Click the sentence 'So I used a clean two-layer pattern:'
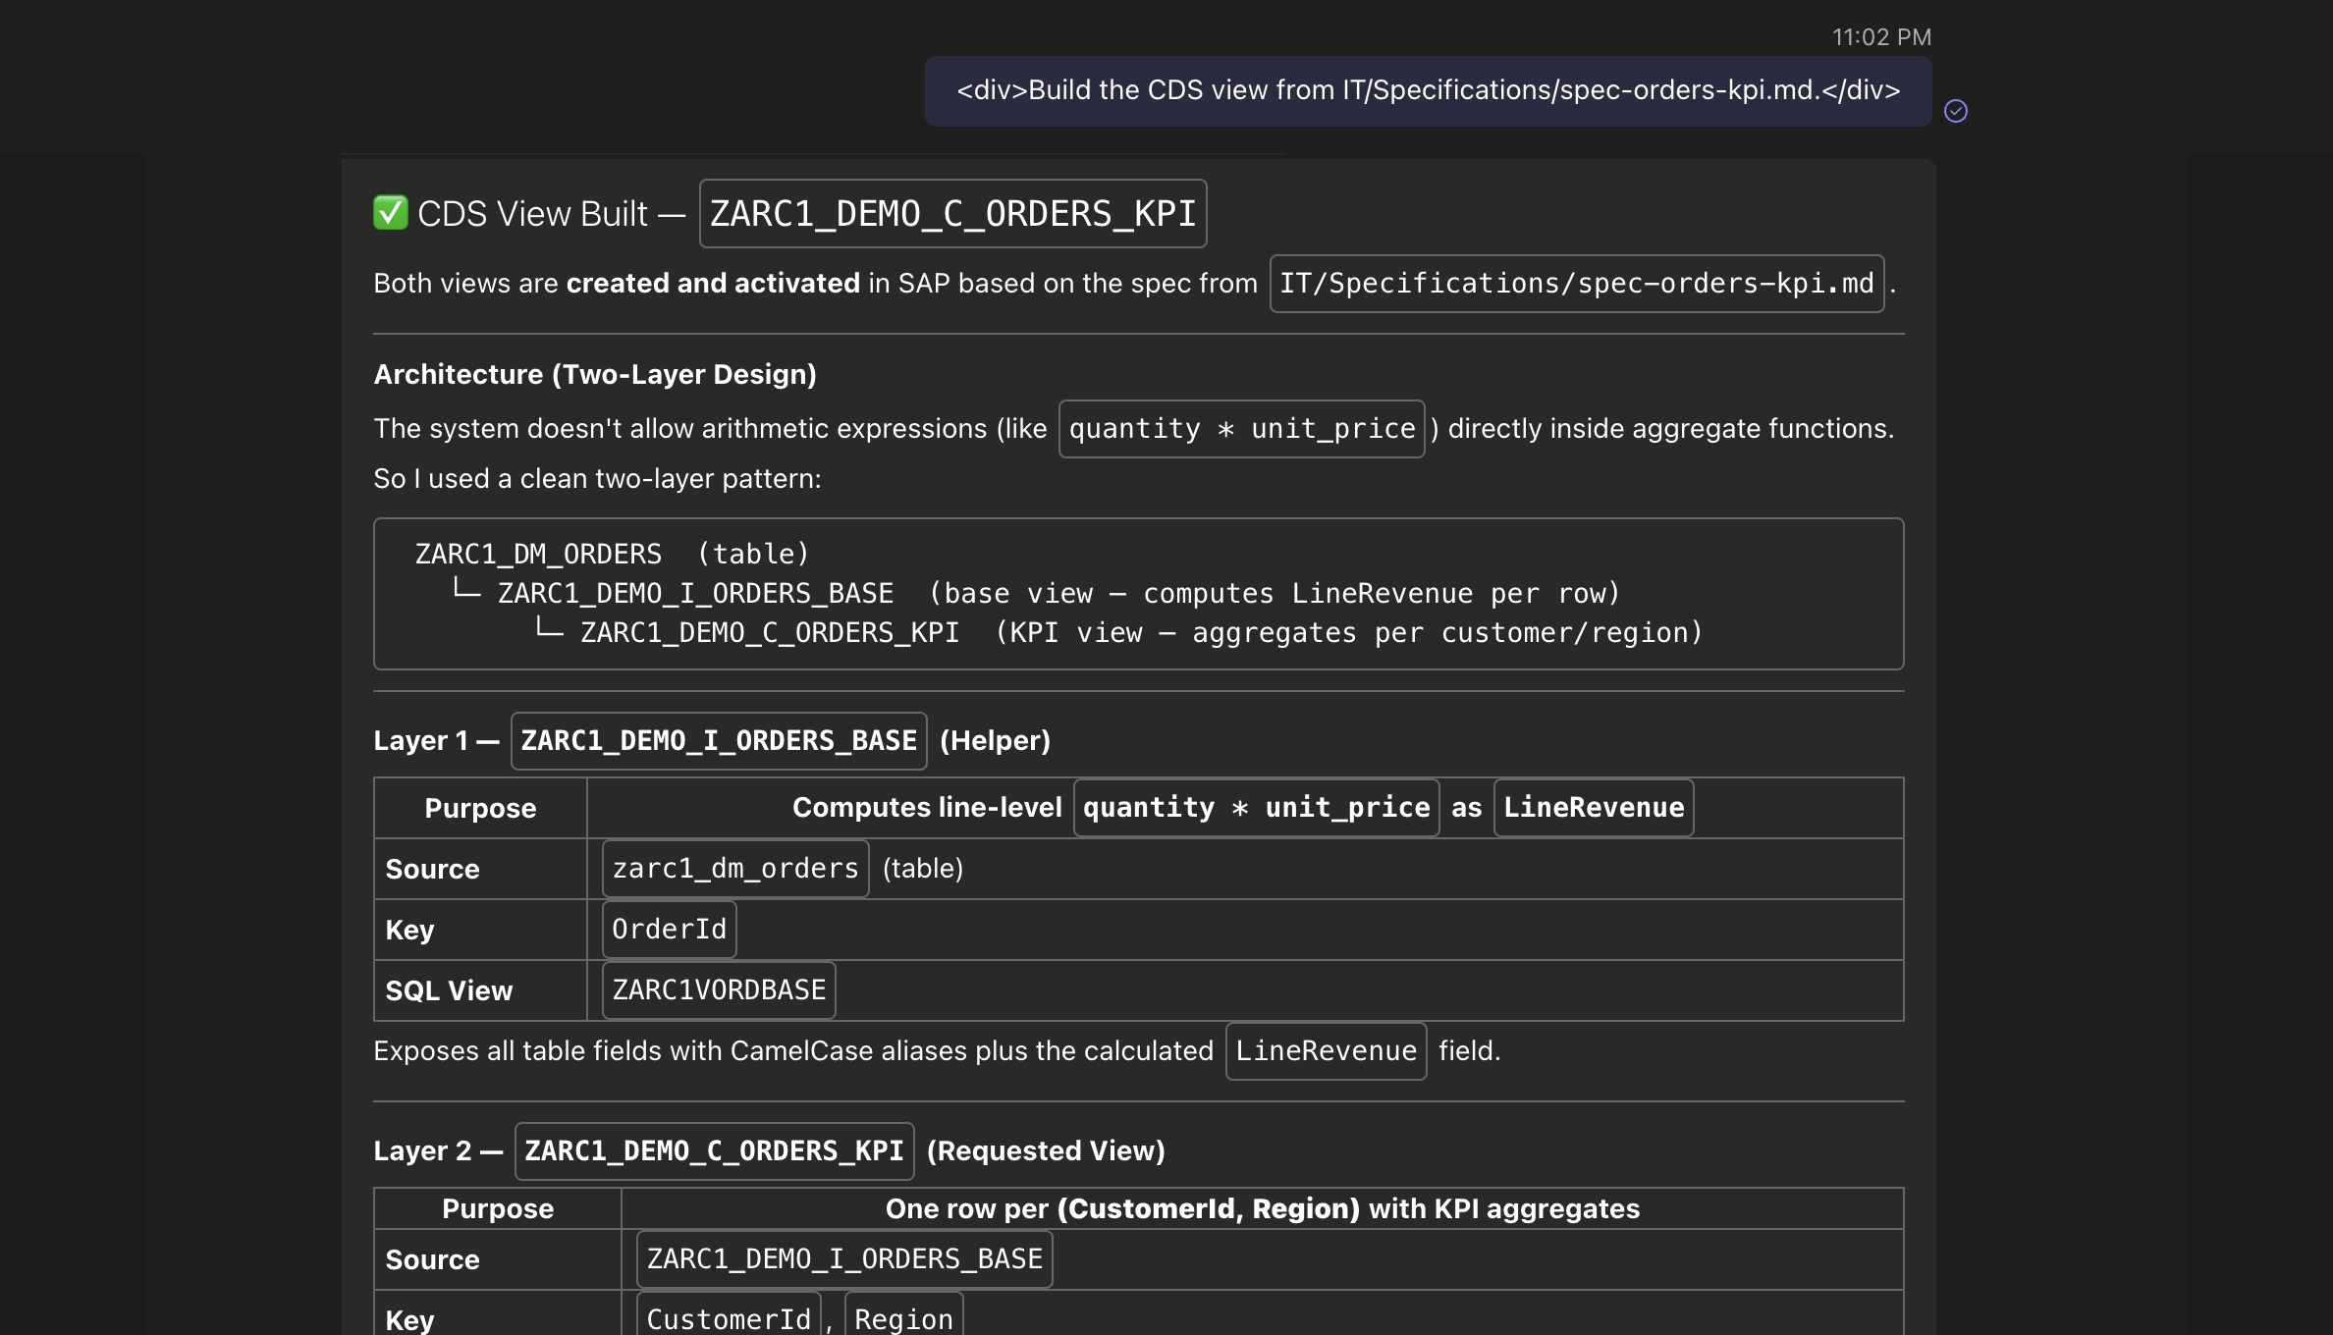 pos(597,478)
